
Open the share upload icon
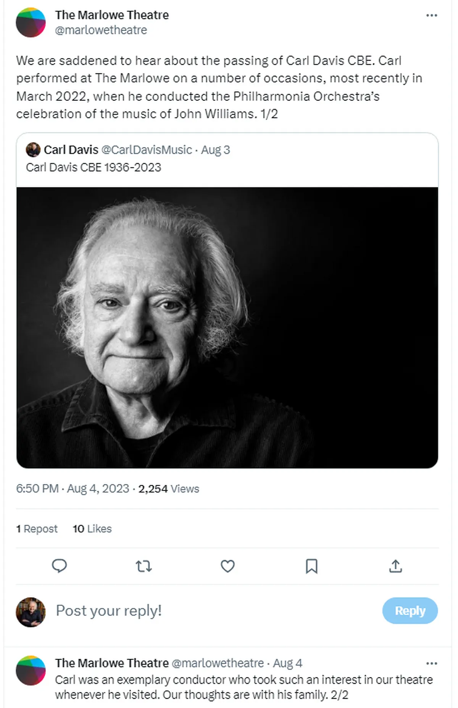(x=396, y=567)
